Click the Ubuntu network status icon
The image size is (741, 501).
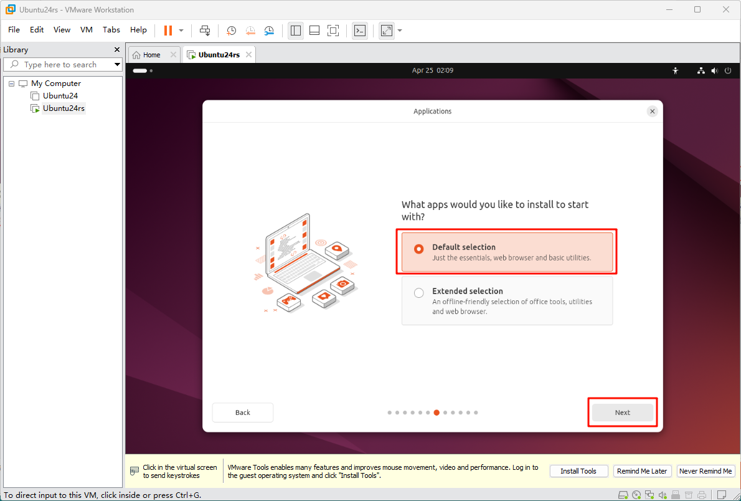[701, 70]
